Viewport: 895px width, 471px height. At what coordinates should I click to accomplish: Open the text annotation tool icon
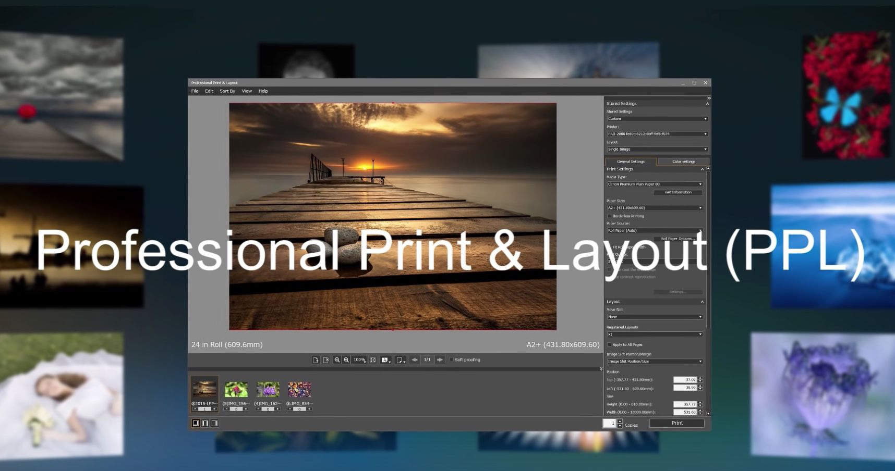[385, 360]
